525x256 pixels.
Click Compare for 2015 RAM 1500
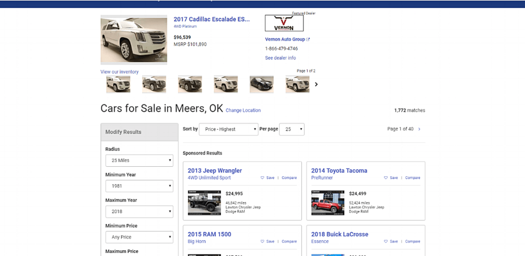[x=289, y=241]
